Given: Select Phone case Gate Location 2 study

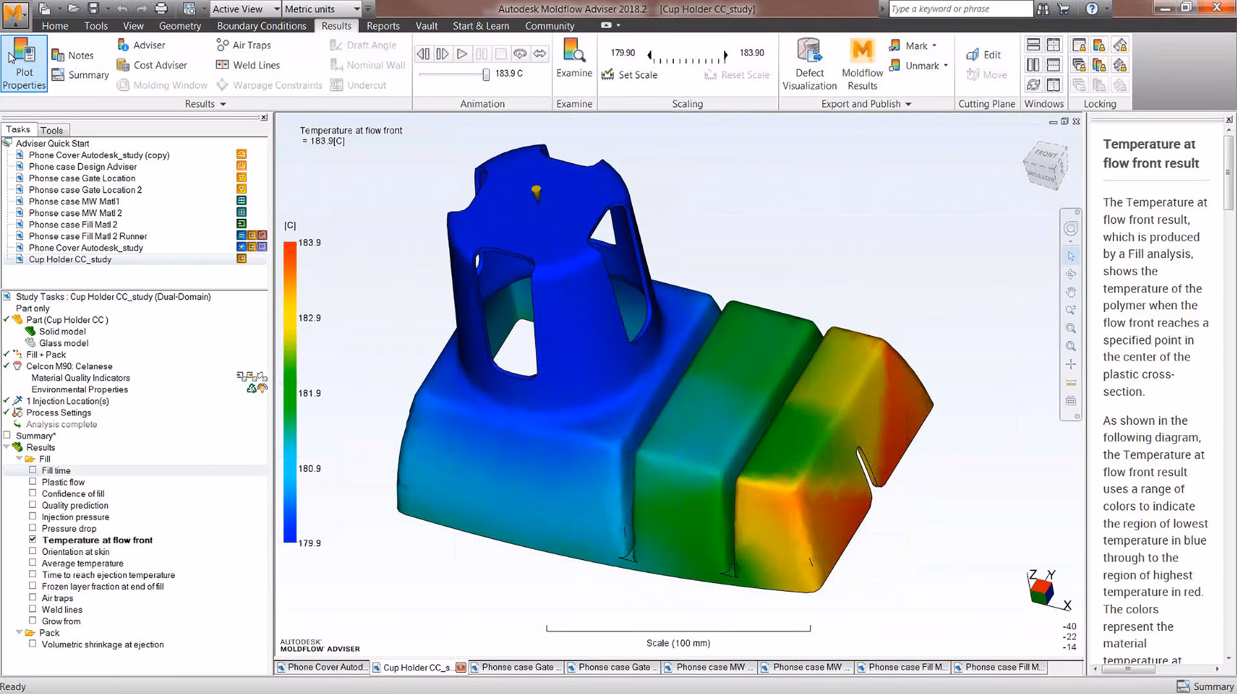Looking at the screenshot, I should coord(85,190).
